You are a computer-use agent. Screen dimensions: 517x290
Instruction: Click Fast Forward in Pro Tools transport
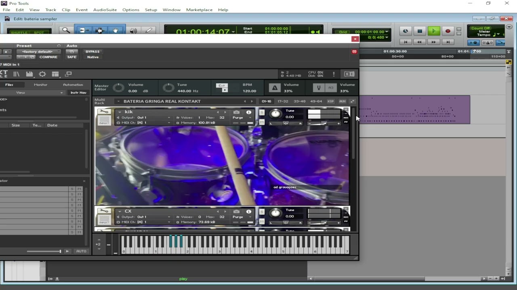click(x=434, y=42)
